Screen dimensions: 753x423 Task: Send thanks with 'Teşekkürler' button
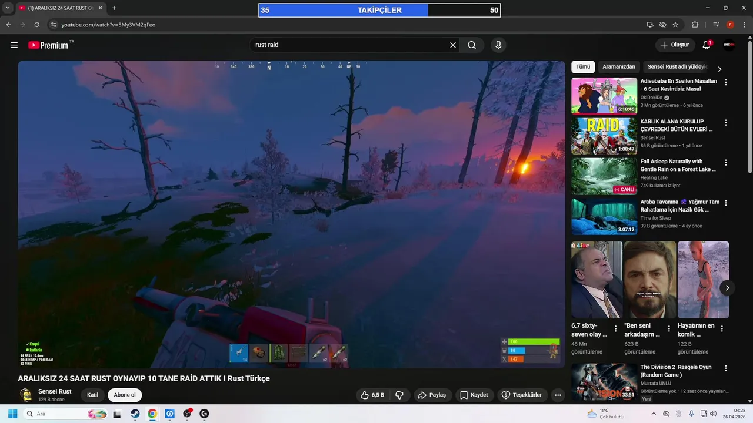[522, 395]
